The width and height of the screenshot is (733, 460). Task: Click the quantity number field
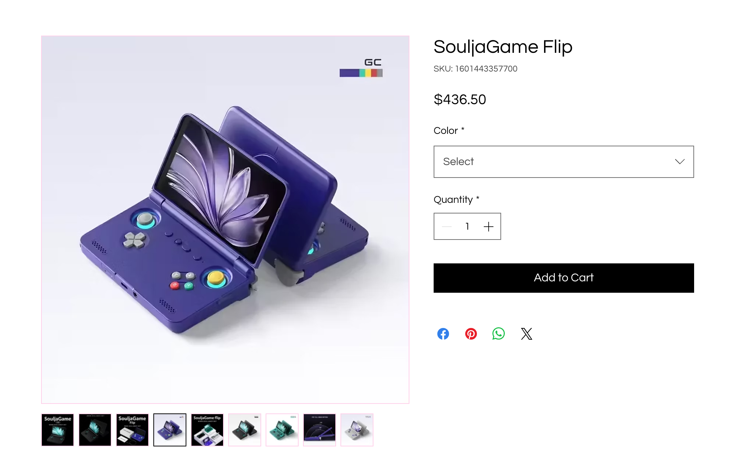tap(467, 227)
